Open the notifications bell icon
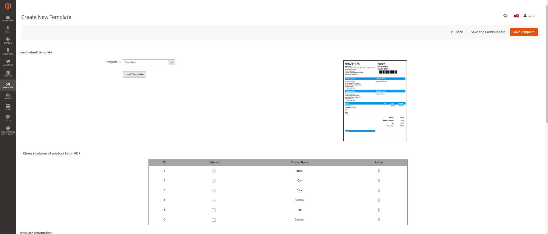The image size is (548, 234). point(516,16)
